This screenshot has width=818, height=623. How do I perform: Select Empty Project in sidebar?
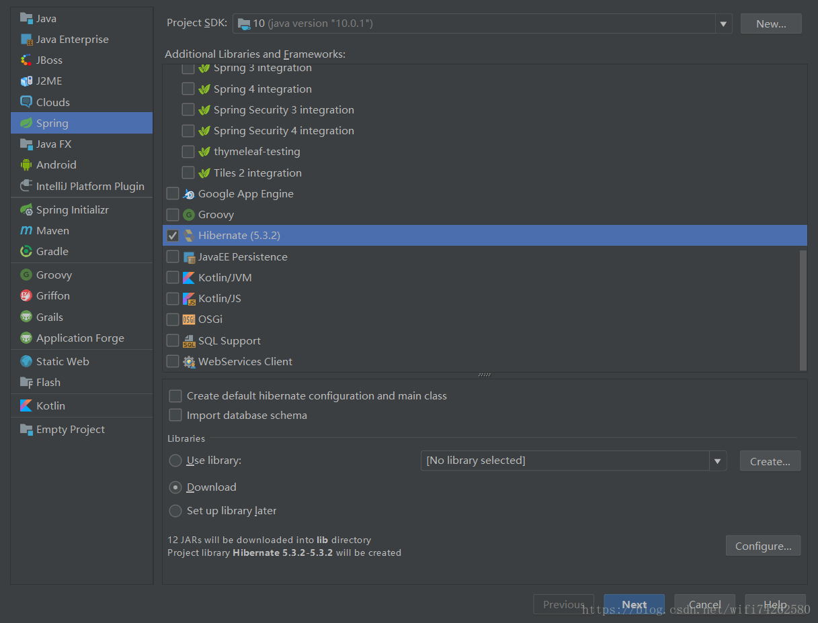81,429
